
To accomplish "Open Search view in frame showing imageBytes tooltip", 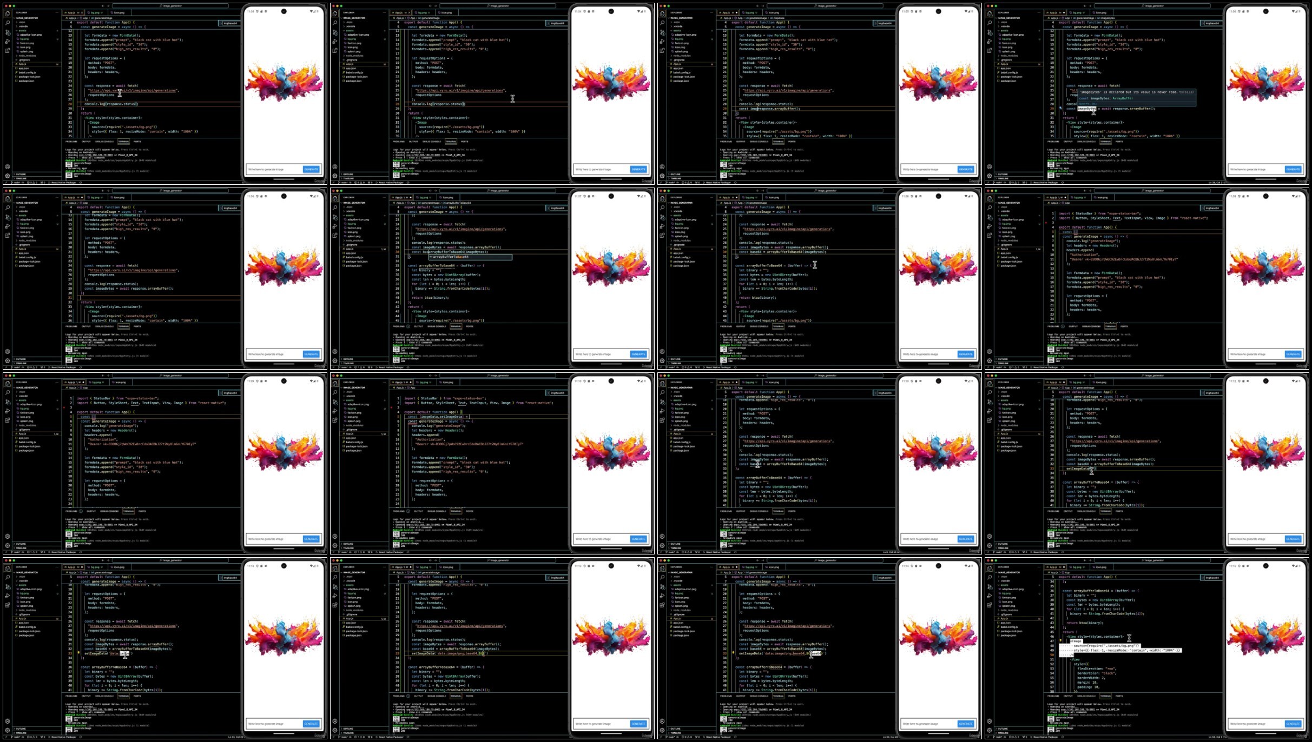I will (x=990, y=23).
